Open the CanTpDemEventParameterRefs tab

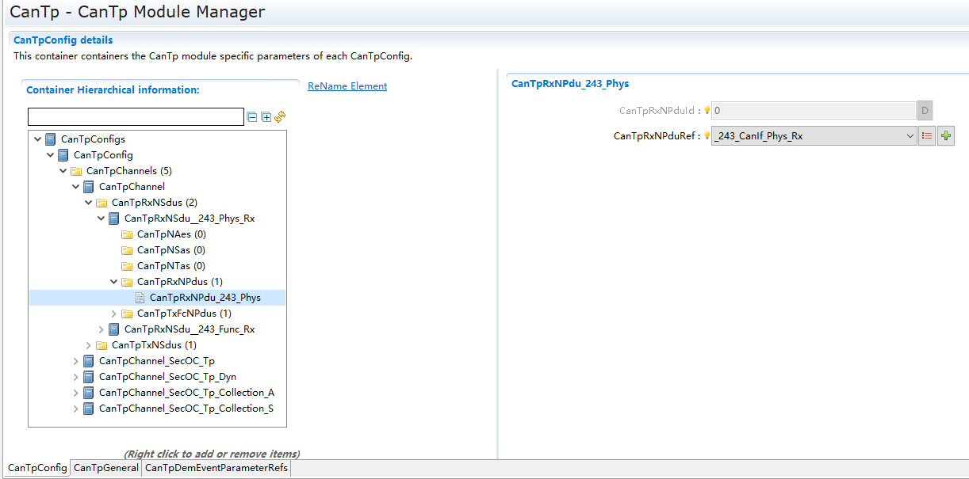click(x=216, y=469)
